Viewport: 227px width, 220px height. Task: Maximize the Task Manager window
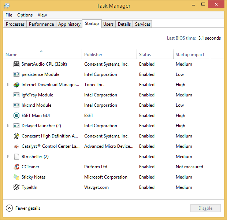(x=203, y=4)
